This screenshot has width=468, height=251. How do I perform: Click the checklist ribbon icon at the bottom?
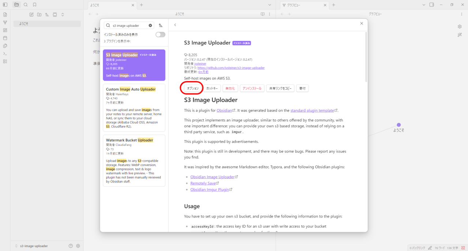pos(5,61)
